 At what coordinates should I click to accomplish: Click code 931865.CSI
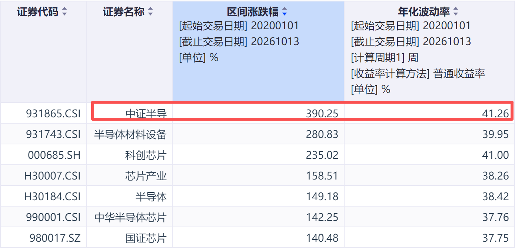(x=53, y=114)
